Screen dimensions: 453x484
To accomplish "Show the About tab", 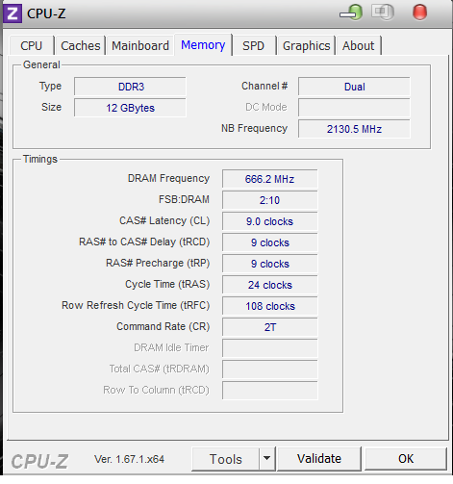I will click(358, 45).
